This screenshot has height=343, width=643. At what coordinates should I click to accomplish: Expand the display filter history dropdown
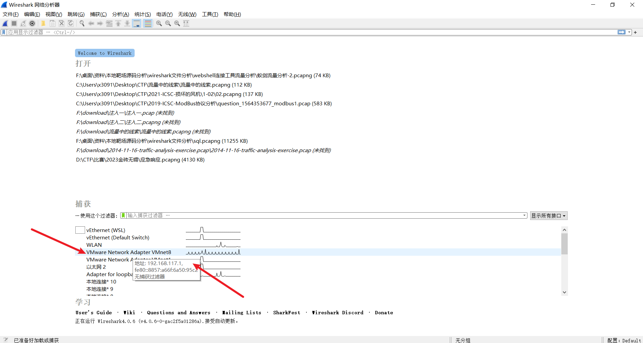[x=629, y=32]
